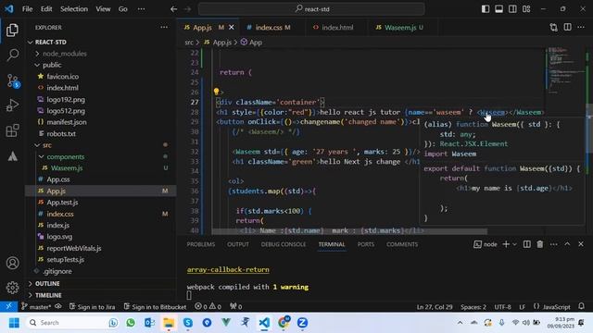
Task: Split the editor to the right
Action: [567, 27]
